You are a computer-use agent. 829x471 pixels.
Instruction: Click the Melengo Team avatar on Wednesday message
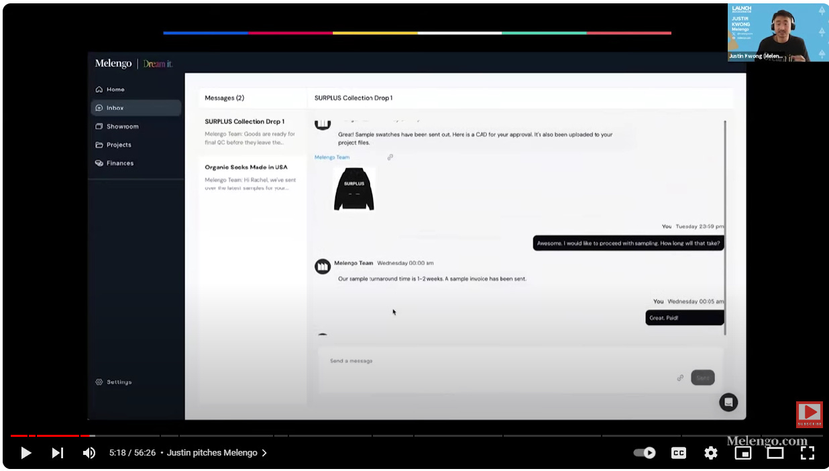[x=323, y=266]
